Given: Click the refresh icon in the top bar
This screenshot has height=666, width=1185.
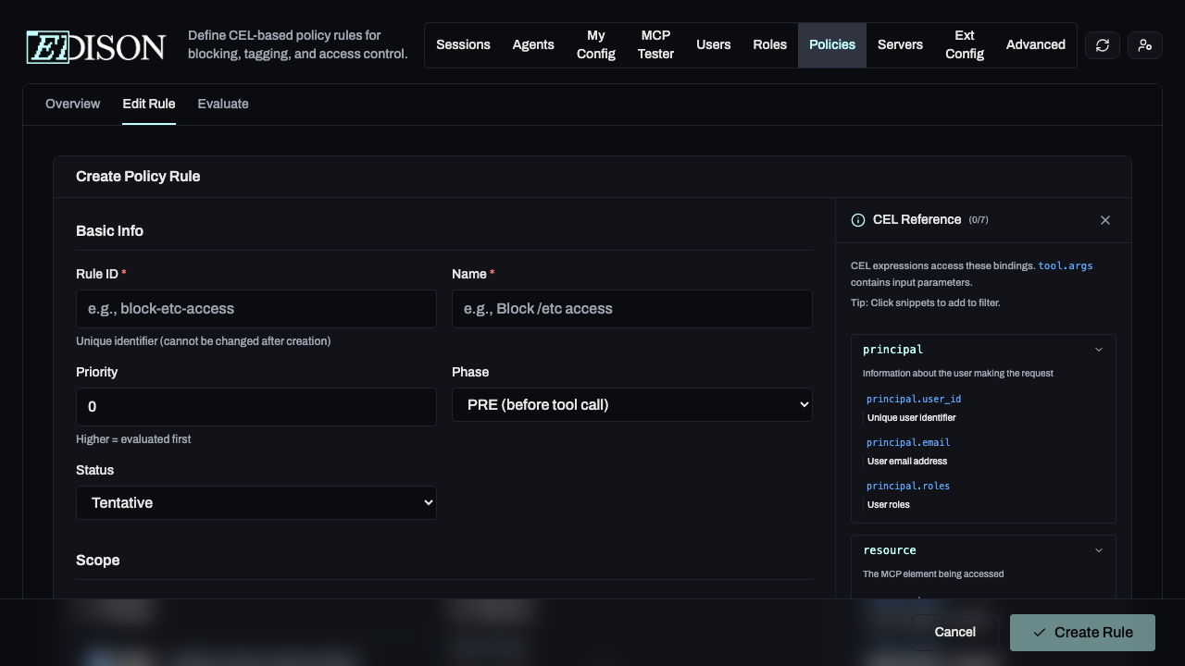Looking at the screenshot, I should pyautogui.click(x=1102, y=44).
